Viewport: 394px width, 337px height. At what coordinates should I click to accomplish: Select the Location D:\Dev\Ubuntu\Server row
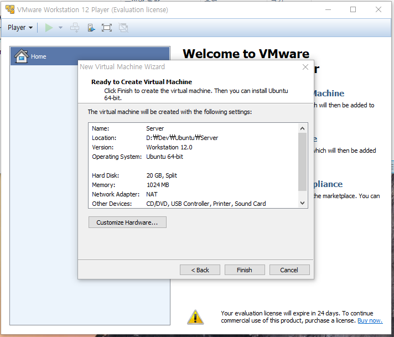point(194,138)
